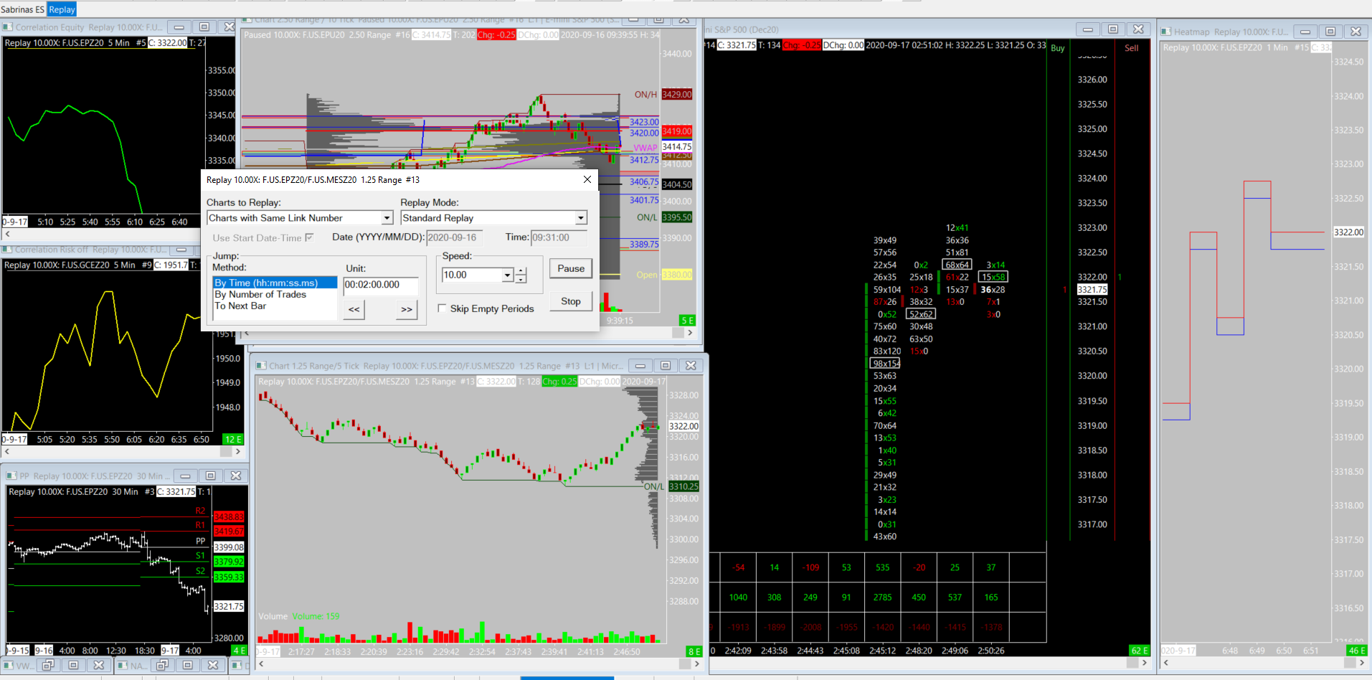Click the VWAP label on the 2.50 Range chart

pyautogui.click(x=645, y=148)
